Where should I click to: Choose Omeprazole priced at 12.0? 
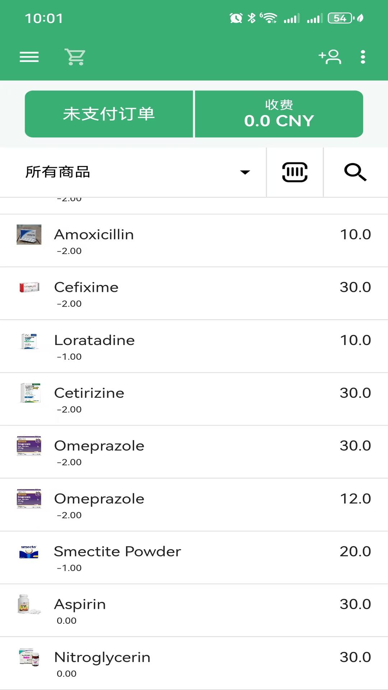pyautogui.click(x=194, y=505)
